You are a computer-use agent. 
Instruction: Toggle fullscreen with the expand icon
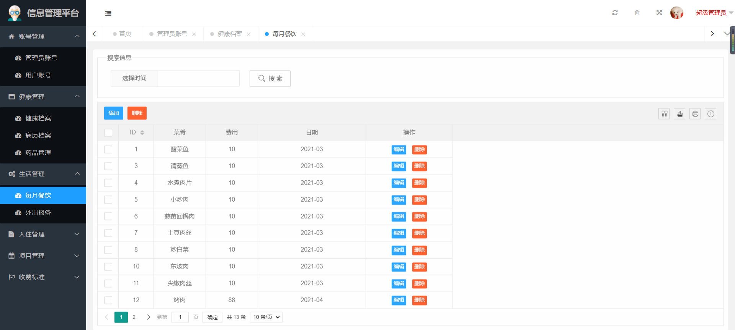pyautogui.click(x=659, y=13)
